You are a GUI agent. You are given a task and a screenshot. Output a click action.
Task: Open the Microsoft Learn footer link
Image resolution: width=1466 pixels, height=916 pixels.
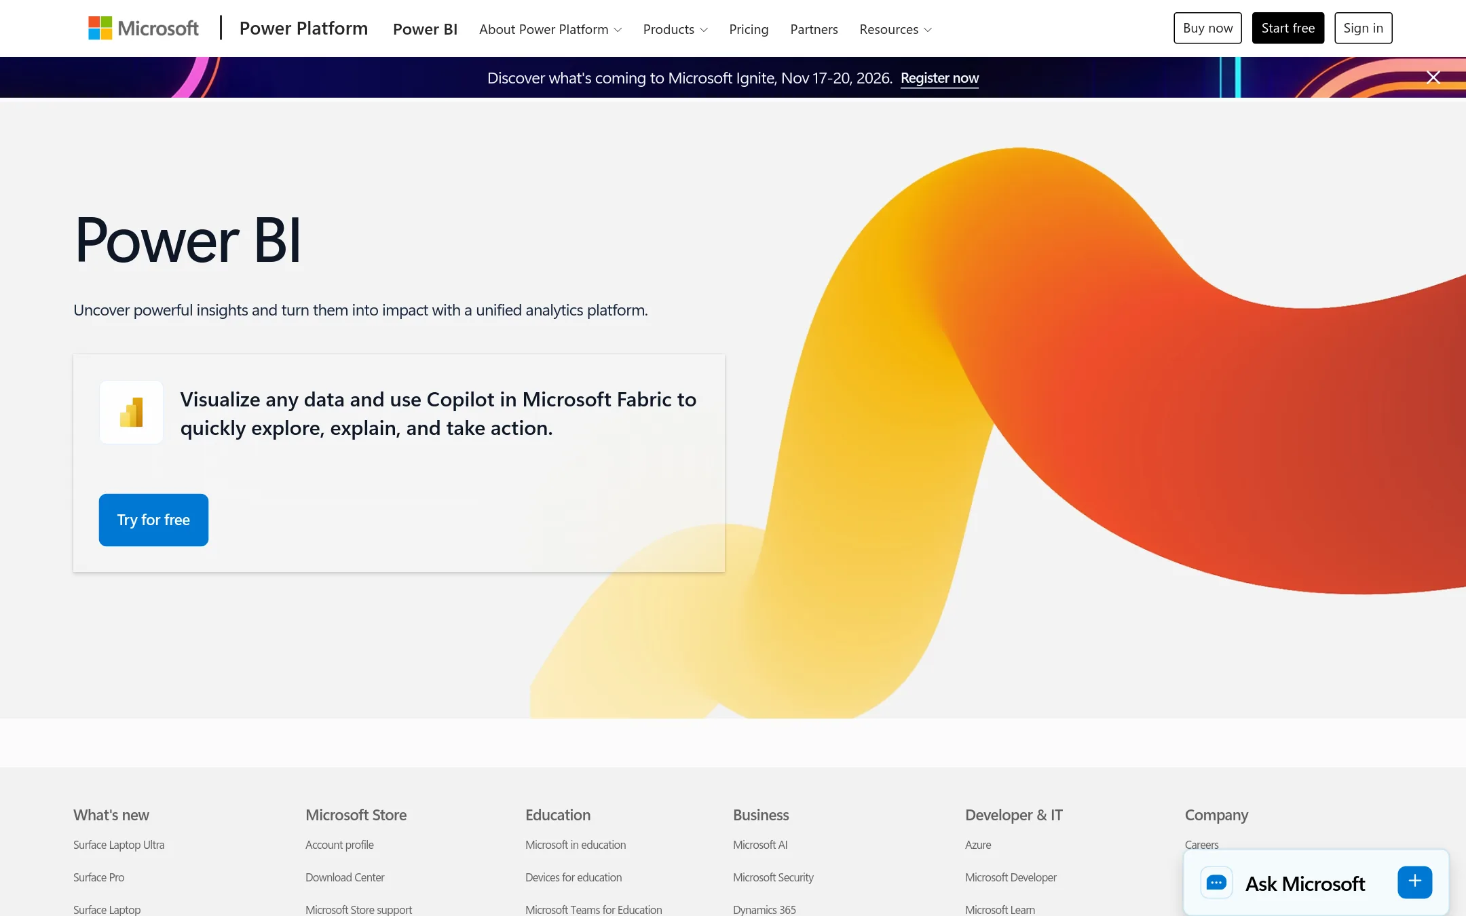click(1000, 909)
